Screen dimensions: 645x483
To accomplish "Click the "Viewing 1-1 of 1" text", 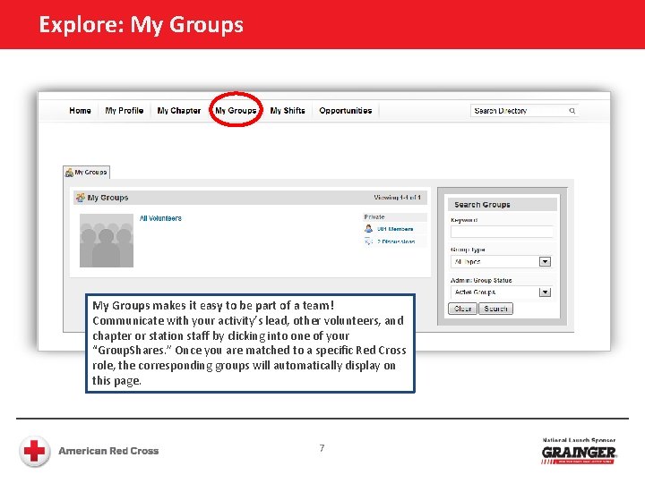I will pos(397,198).
